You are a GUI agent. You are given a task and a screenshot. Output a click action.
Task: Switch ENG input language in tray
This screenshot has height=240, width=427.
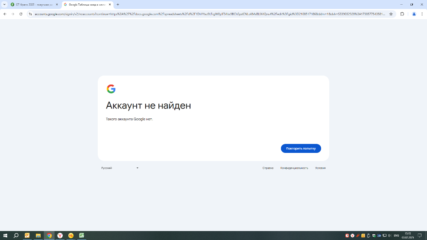click(x=396, y=236)
